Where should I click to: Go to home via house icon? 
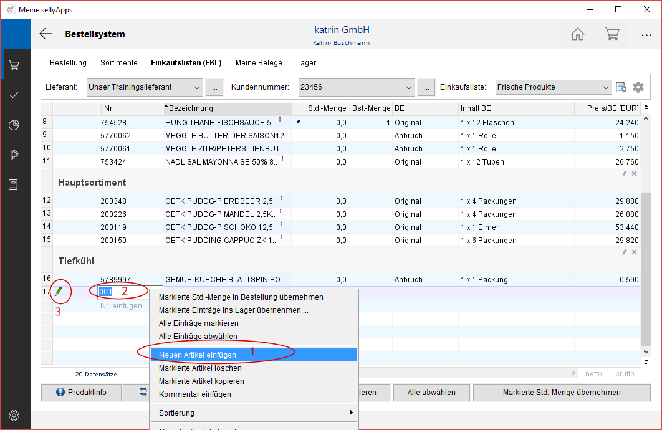click(x=578, y=34)
